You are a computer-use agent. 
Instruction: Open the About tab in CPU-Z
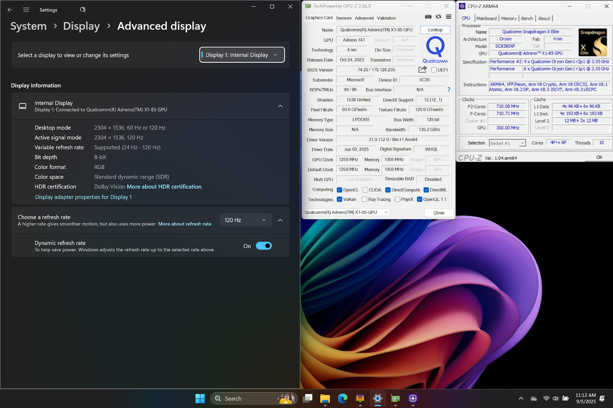[x=544, y=18]
